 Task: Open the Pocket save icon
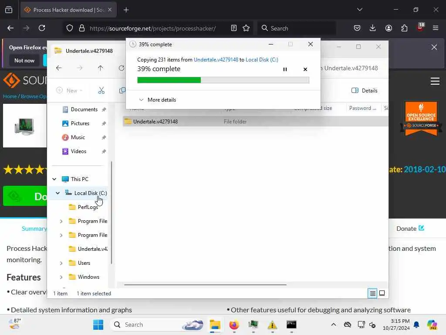tap(357, 28)
